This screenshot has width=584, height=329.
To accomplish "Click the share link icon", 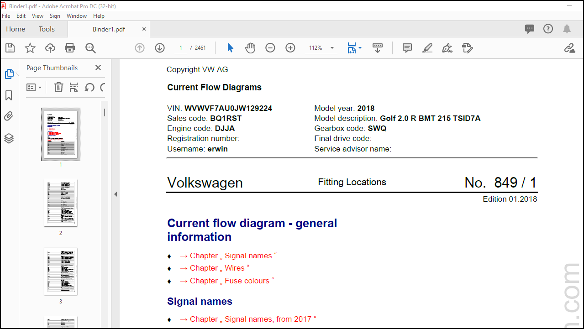I will tap(569, 48).
